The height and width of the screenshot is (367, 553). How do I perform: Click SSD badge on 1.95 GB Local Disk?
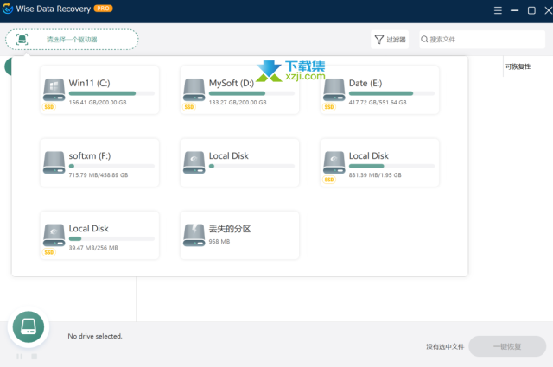click(329, 180)
